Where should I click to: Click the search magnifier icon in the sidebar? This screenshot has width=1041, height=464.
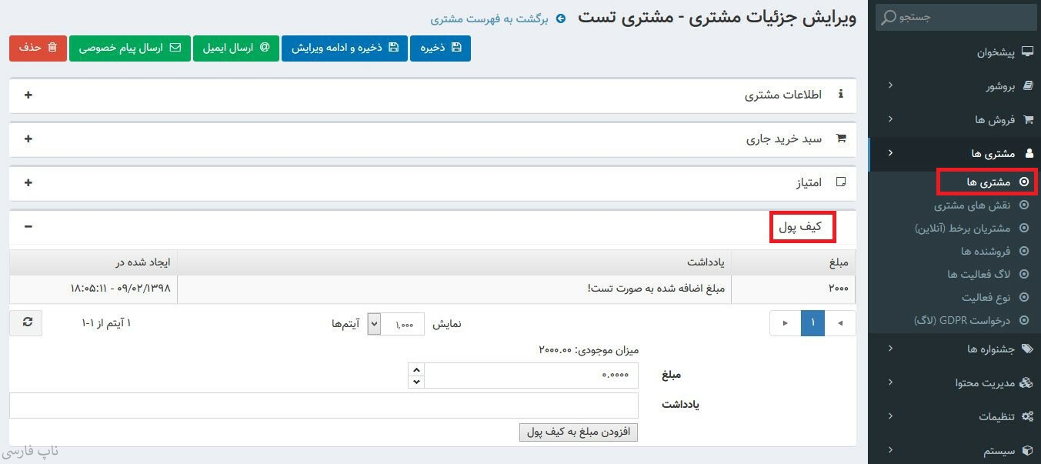(x=889, y=17)
